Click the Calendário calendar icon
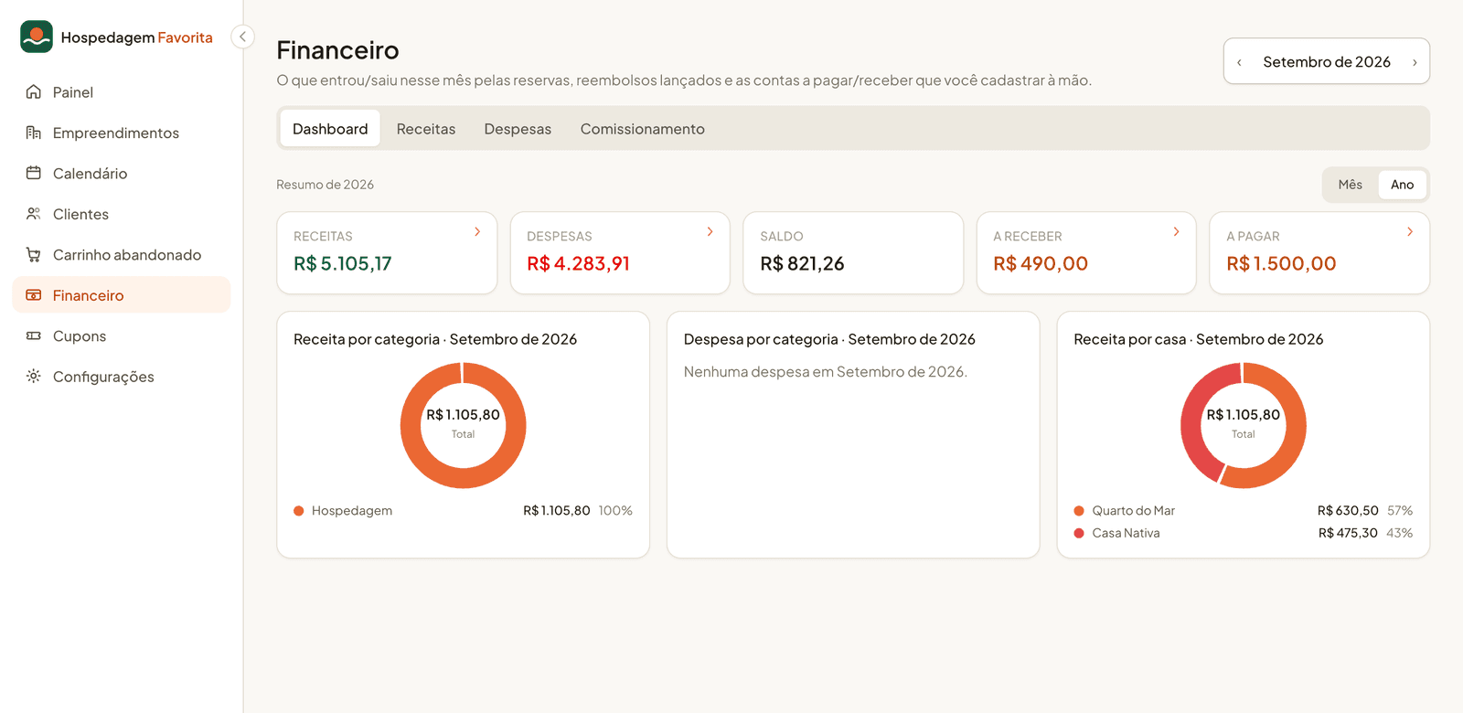 (x=34, y=174)
